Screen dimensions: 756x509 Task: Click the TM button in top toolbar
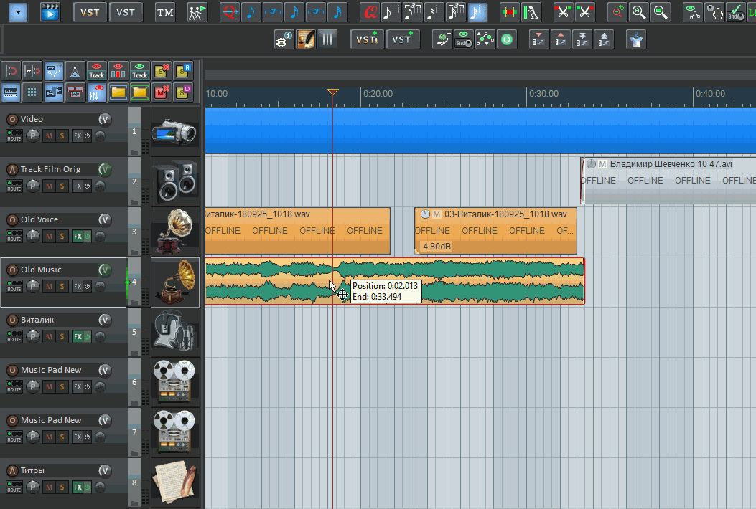pyautogui.click(x=165, y=11)
